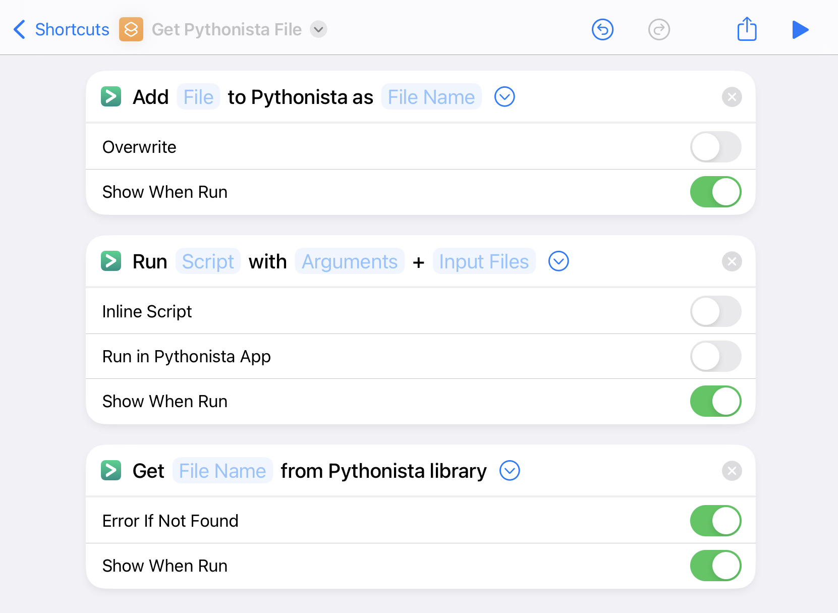
Task: Turn on Inline Script
Action: [x=715, y=311]
